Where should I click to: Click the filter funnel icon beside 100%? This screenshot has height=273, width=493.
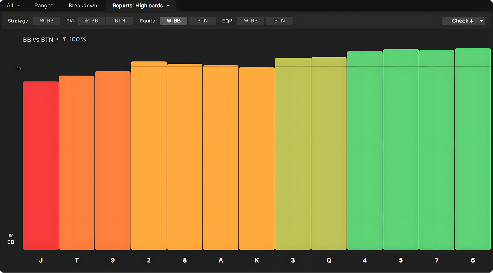pos(64,39)
